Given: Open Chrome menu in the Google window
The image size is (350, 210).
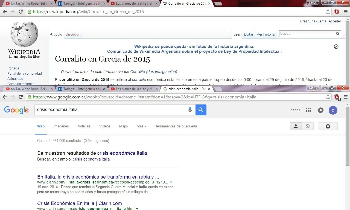Looking at the screenshot, I should click(346, 97).
